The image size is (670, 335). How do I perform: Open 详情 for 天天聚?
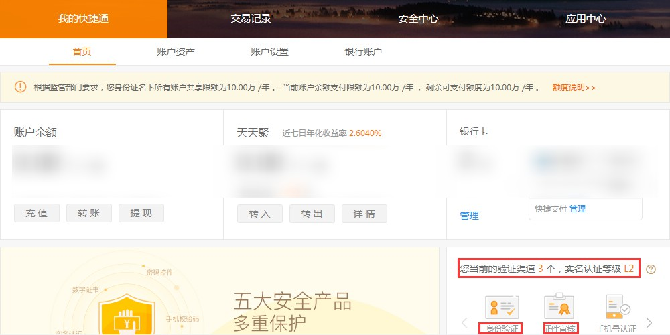(x=364, y=214)
